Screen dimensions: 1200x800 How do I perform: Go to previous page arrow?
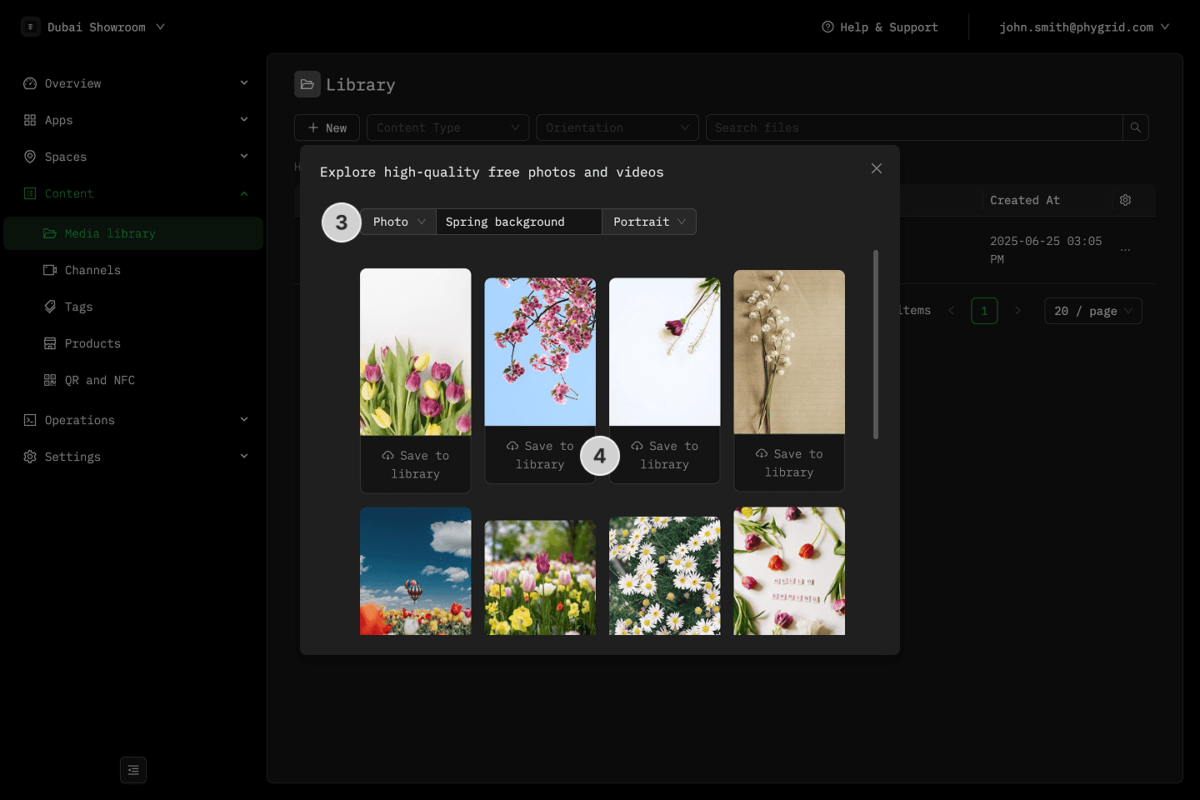coord(951,311)
